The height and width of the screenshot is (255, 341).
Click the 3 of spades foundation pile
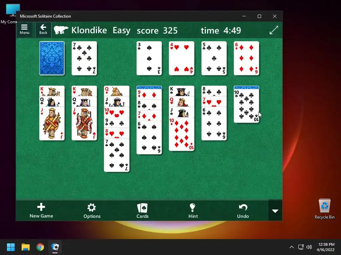[x=149, y=58]
